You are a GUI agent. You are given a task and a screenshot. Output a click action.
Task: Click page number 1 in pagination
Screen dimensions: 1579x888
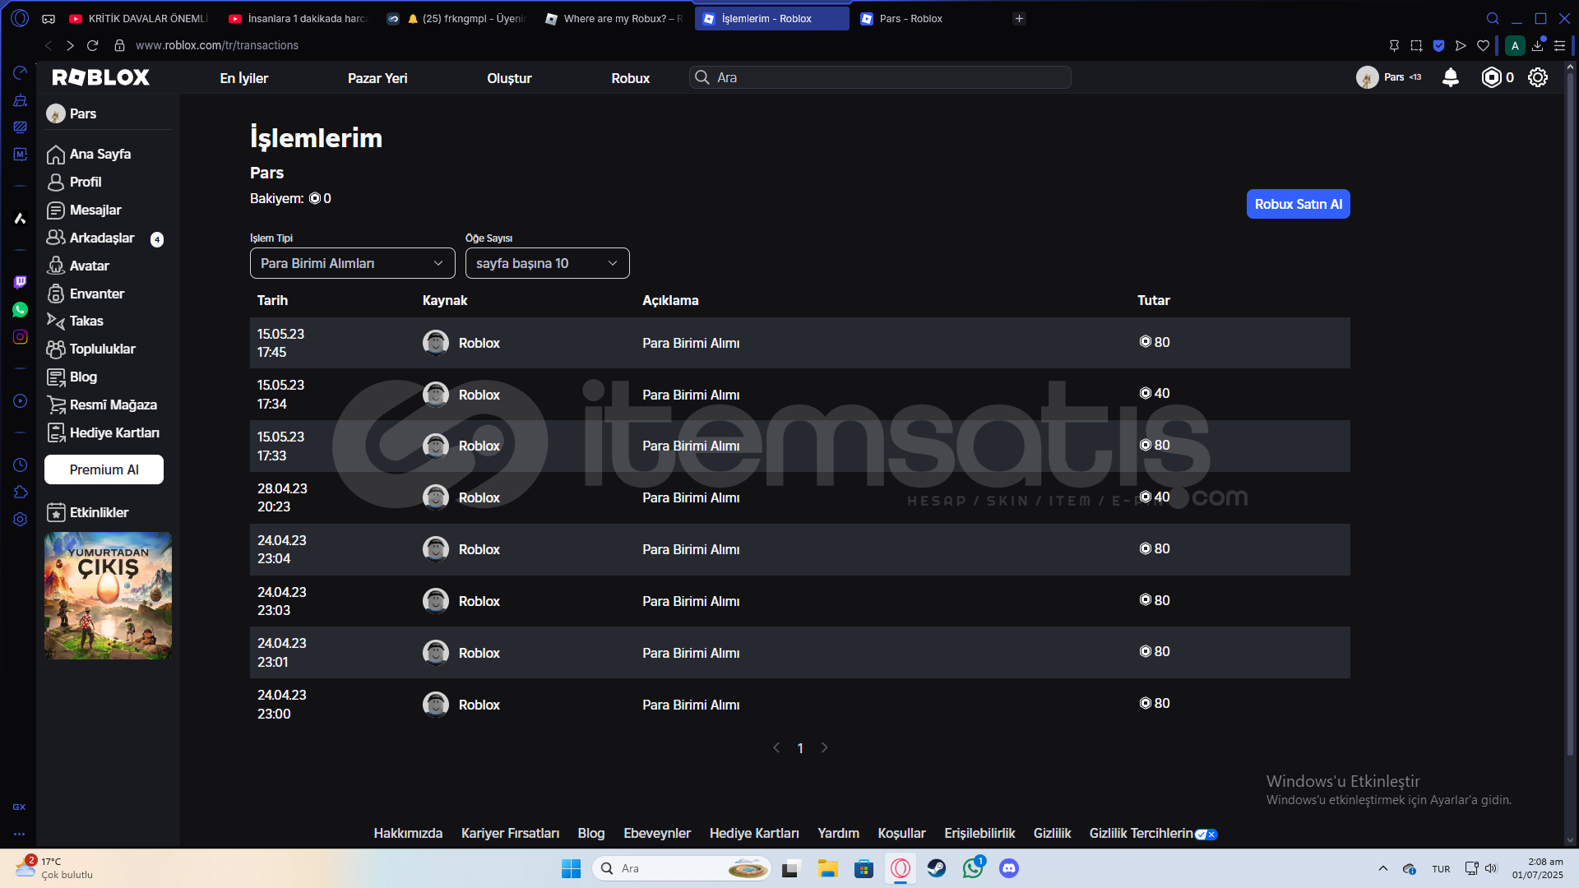coord(800,748)
